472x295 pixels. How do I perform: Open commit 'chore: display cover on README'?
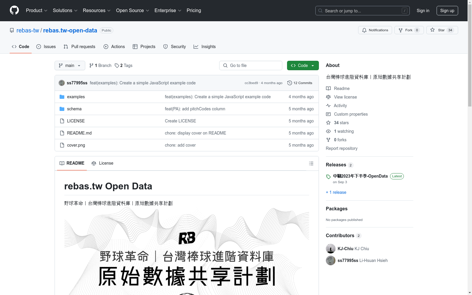(x=196, y=133)
